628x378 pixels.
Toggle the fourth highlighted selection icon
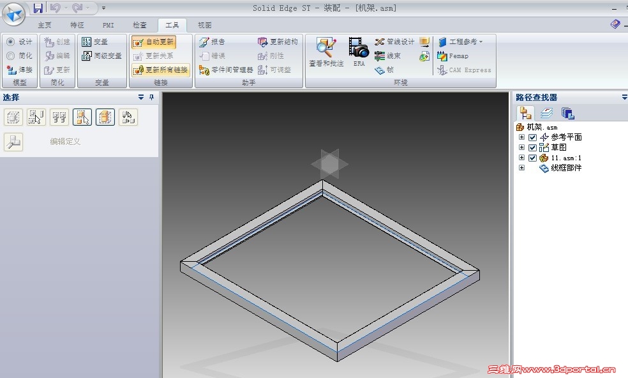(x=82, y=117)
